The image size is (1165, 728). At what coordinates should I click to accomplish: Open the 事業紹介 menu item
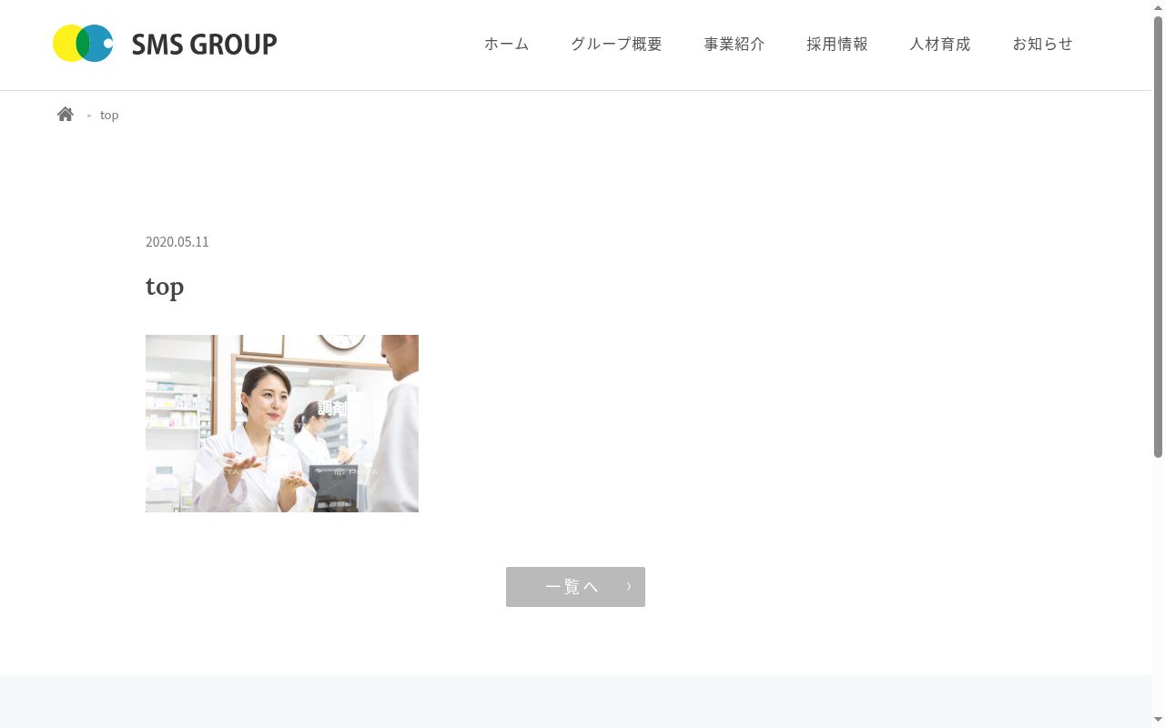pyautogui.click(x=734, y=44)
